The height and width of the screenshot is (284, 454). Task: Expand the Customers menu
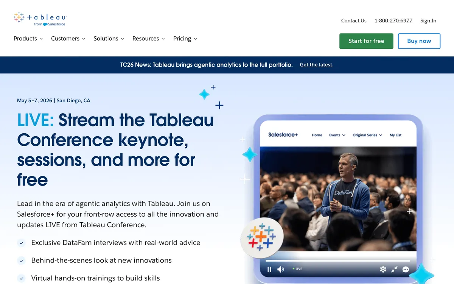click(68, 39)
